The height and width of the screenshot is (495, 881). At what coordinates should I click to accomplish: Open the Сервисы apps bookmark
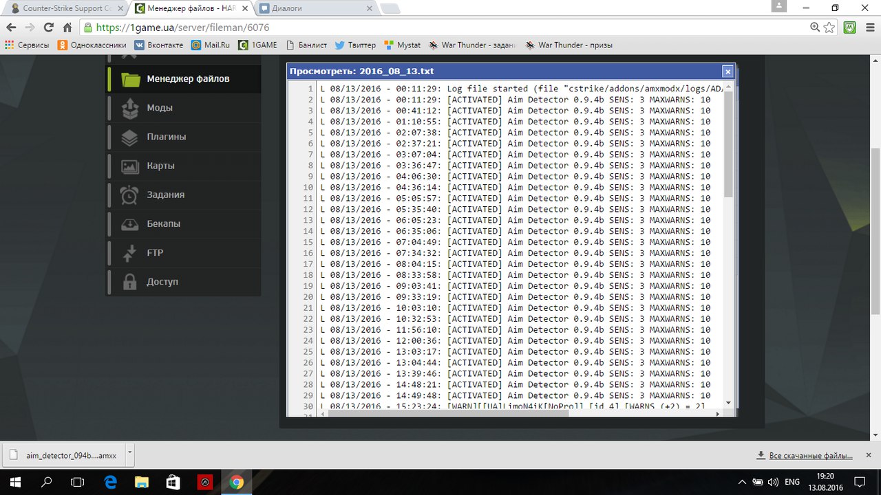28,45
